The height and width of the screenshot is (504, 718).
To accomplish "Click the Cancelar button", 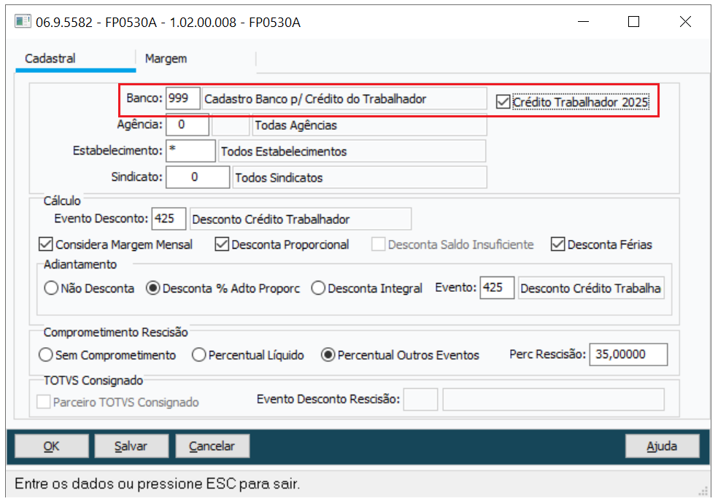I will pos(212,446).
